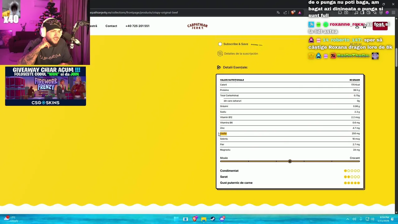Open the account user icon on the site
The height and width of the screenshot is (224, 398).
pos(357,26)
